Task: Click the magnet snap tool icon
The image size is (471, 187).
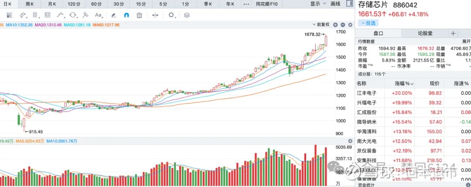Action: (126, 15)
